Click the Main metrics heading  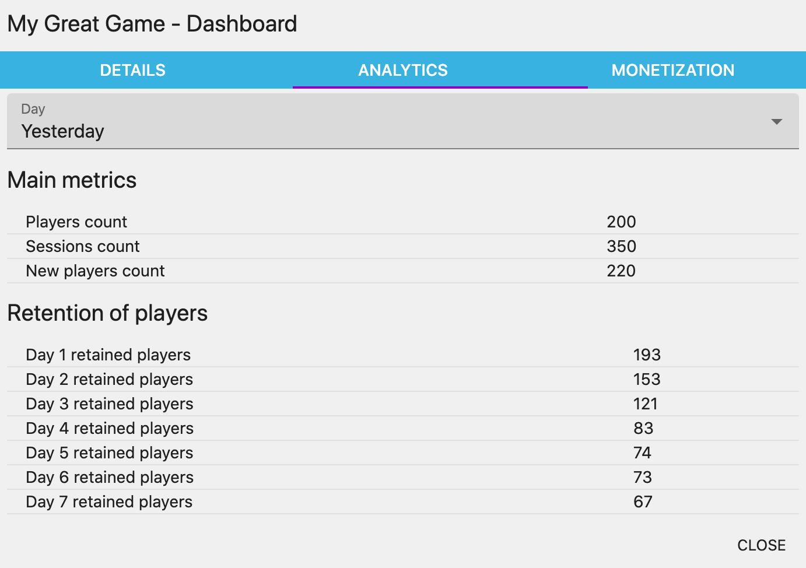(72, 180)
